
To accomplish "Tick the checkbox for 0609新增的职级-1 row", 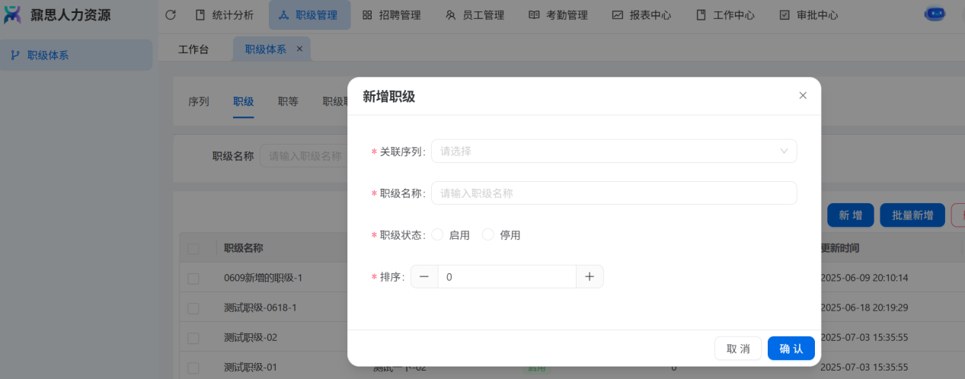I will click(x=193, y=279).
